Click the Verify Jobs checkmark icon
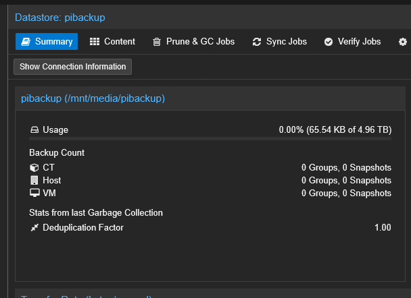Screen dimensions: 411x298 tap(329, 42)
